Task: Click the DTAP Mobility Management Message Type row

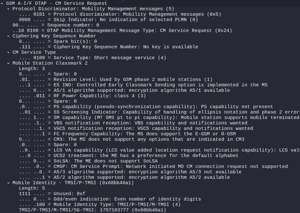Action: [x=122, y=31]
